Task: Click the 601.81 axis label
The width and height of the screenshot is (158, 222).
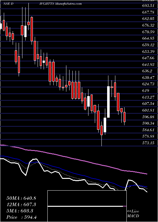Action: (x=148, y=110)
